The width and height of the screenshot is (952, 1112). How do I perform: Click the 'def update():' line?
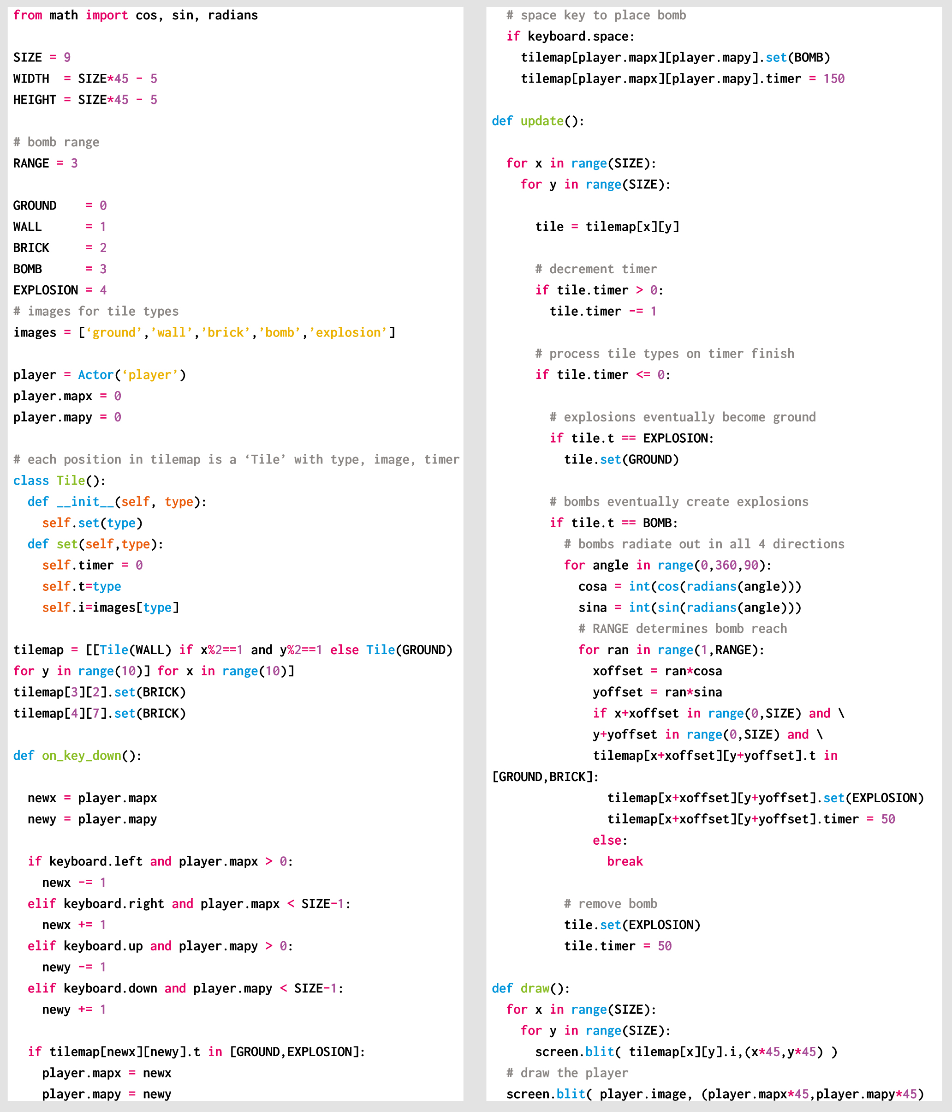coord(538,121)
